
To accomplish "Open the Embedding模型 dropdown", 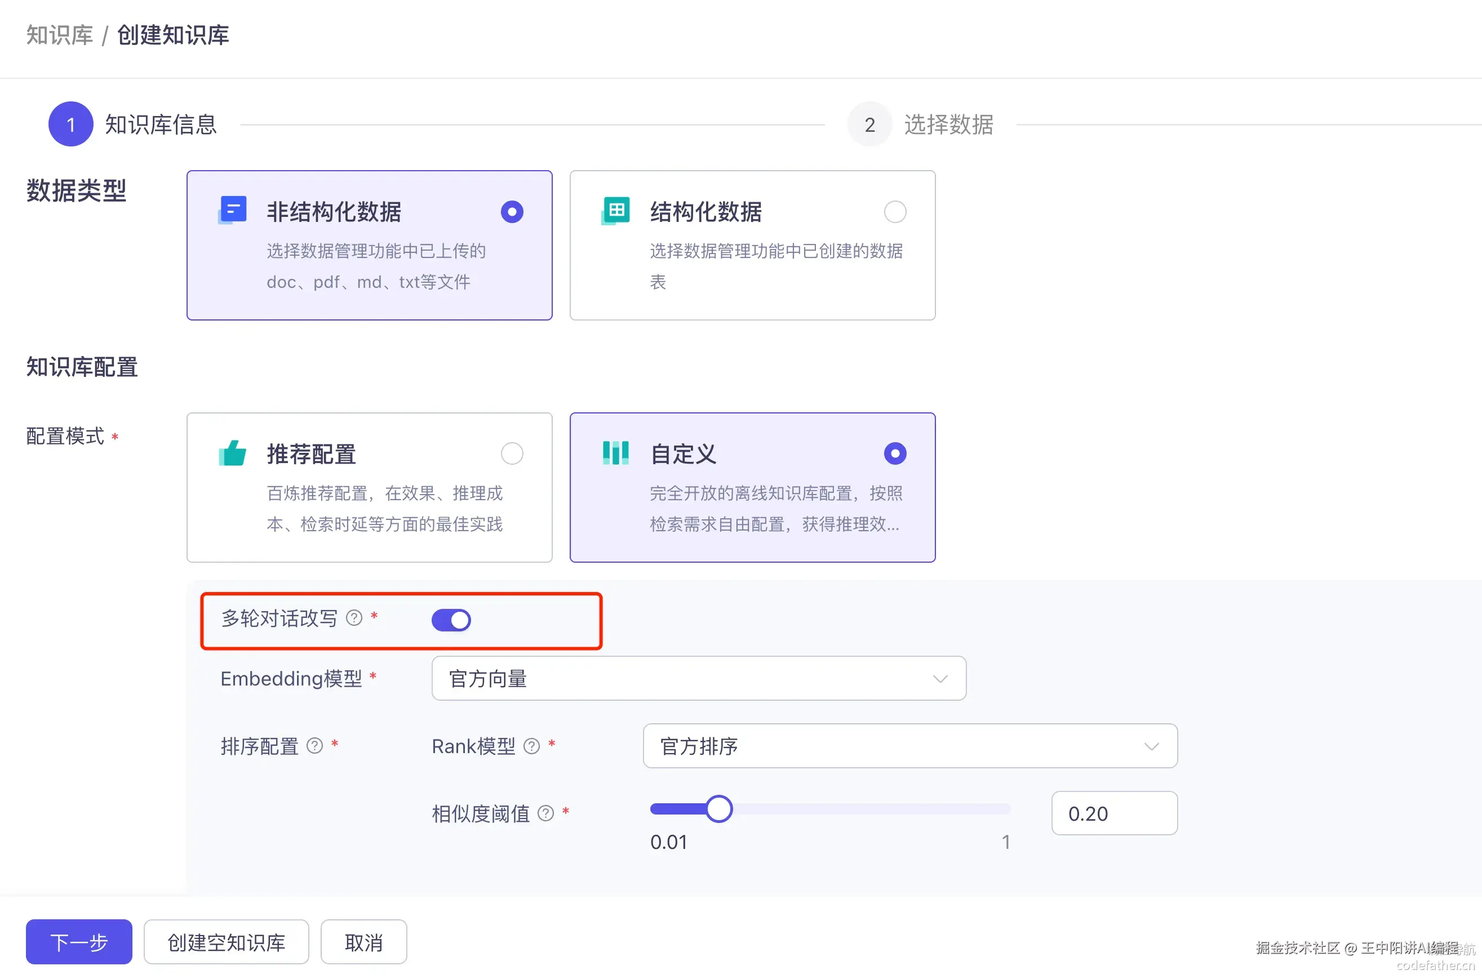I will click(698, 678).
